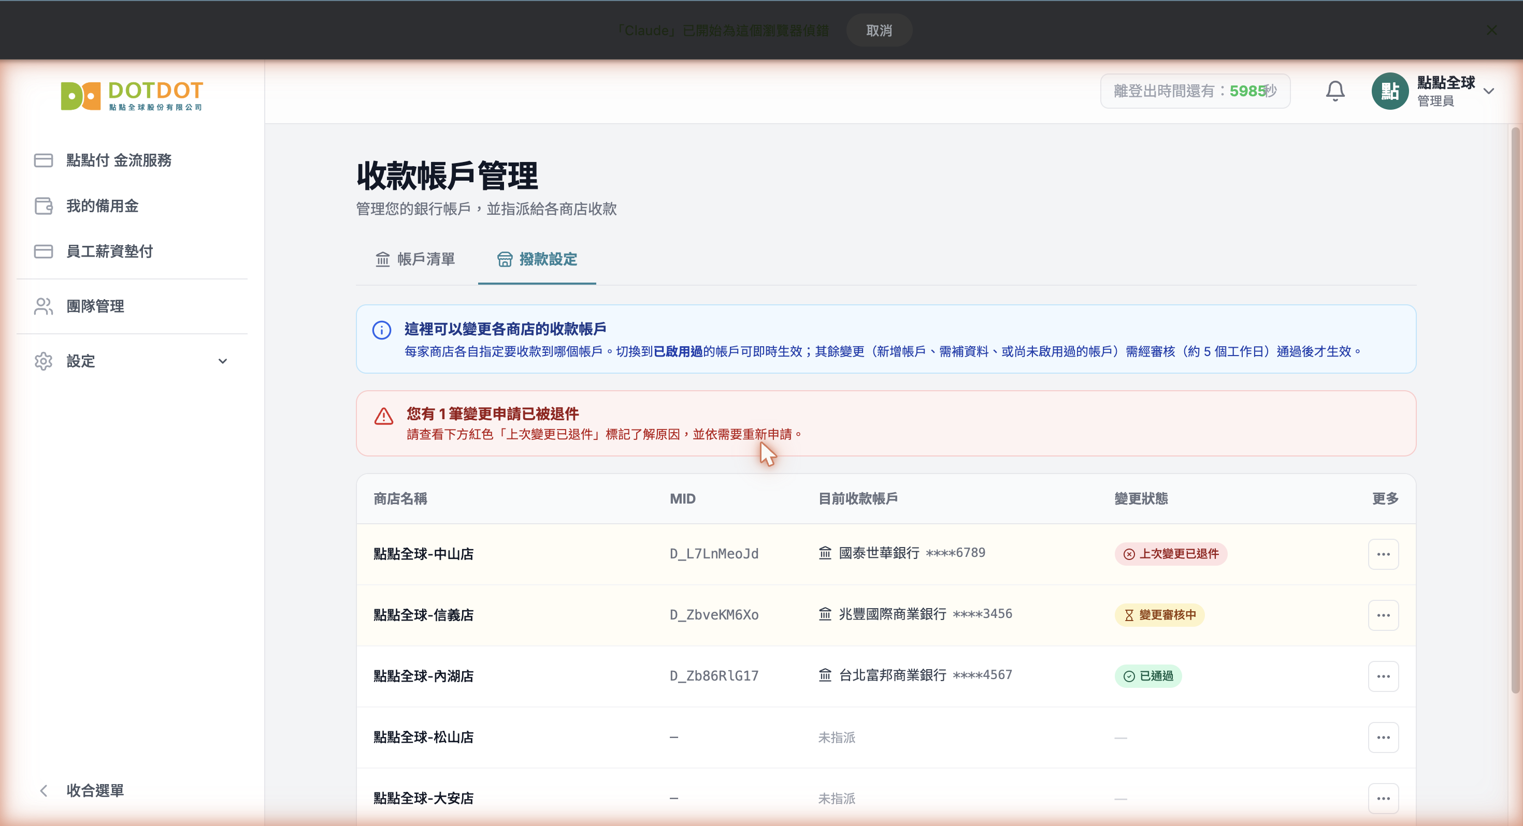The image size is (1523, 826).
Task: Click the 目前收款帳戶 column header
Action: point(858,499)
